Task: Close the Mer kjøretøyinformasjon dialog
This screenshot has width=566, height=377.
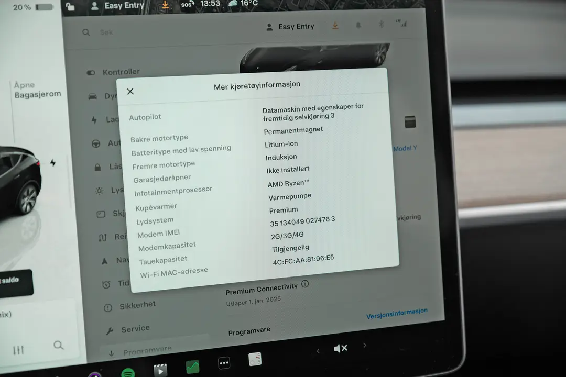Action: pyautogui.click(x=130, y=91)
